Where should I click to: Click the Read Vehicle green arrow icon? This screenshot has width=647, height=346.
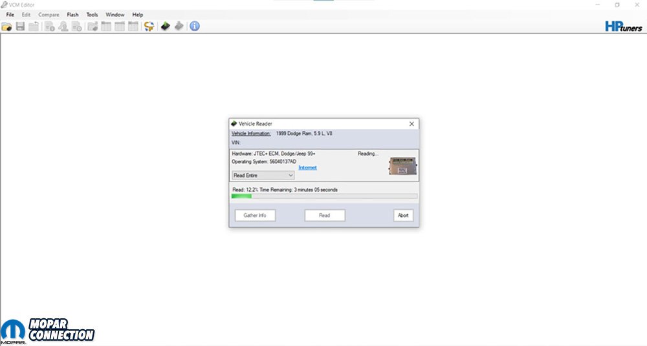point(166,26)
